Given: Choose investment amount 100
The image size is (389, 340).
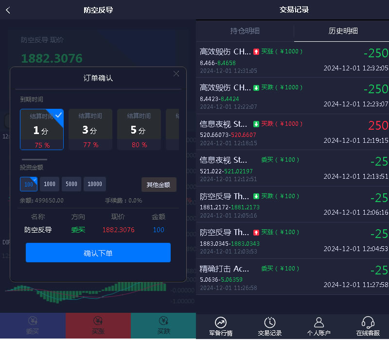Looking at the screenshot, I should [x=29, y=184].
